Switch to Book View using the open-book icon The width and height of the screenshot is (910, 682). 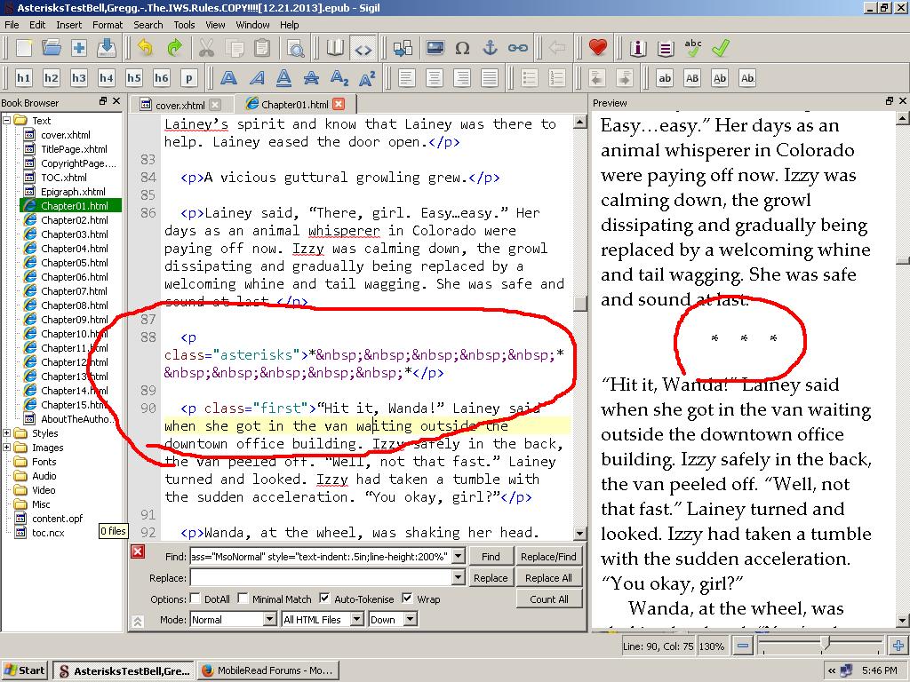point(335,48)
